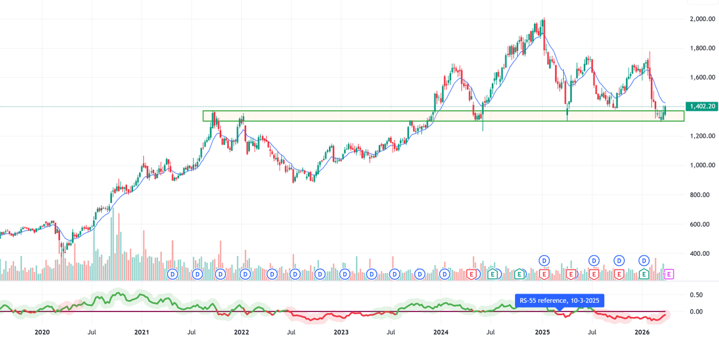Click the 2024 label on the time axis
This screenshot has height=339, width=719.
(x=441, y=331)
